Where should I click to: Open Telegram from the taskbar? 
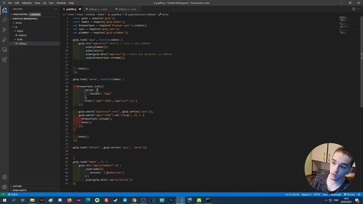(x=125, y=200)
